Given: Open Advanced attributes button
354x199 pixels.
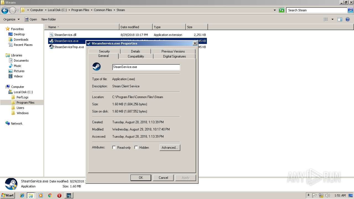Looking at the screenshot, I should [170, 148].
